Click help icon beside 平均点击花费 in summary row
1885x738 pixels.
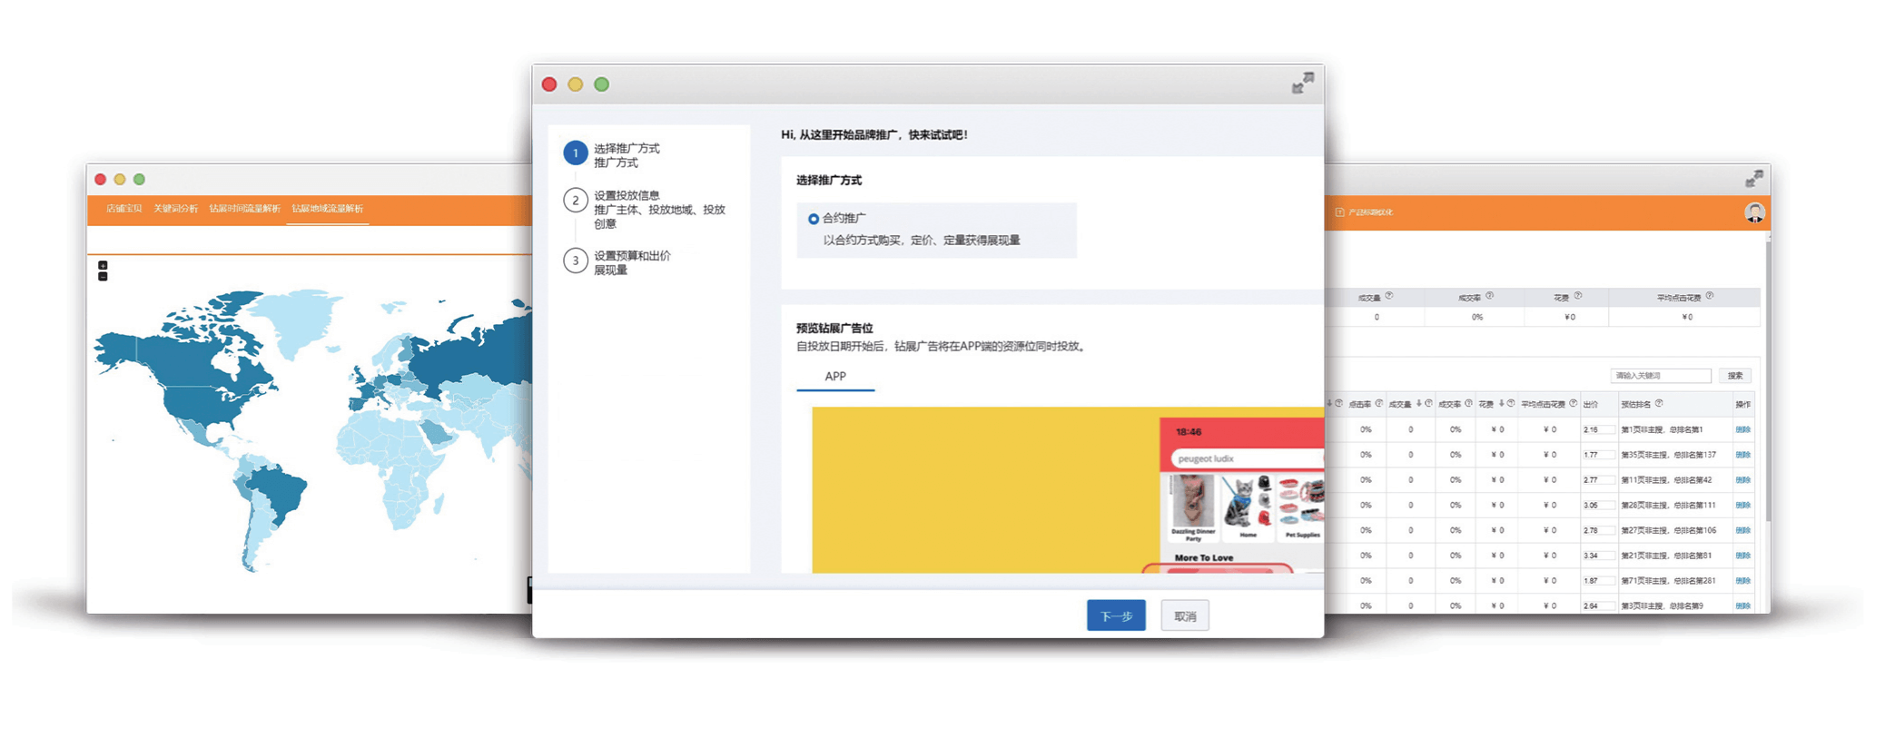coord(1710,296)
